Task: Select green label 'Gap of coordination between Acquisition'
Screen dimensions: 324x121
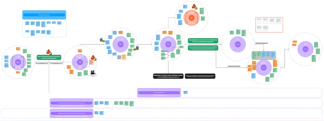Action: 49,57
